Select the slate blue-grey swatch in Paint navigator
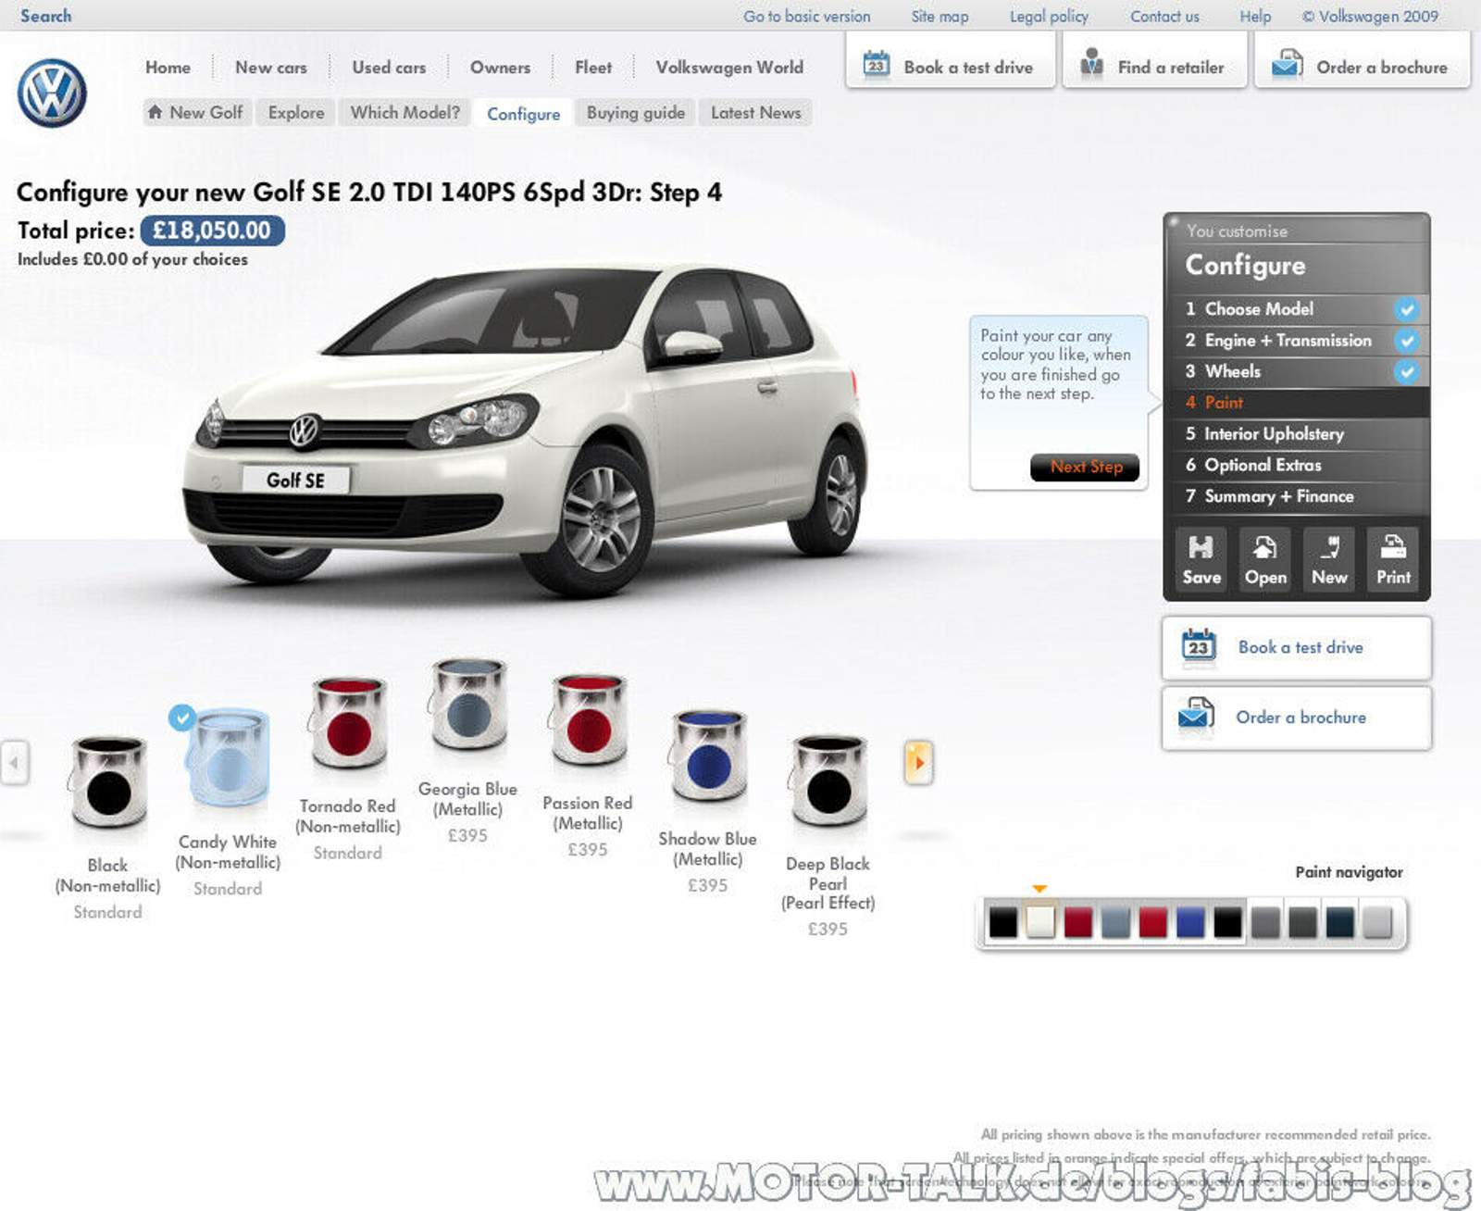The height and width of the screenshot is (1211, 1481). coord(1114,922)
